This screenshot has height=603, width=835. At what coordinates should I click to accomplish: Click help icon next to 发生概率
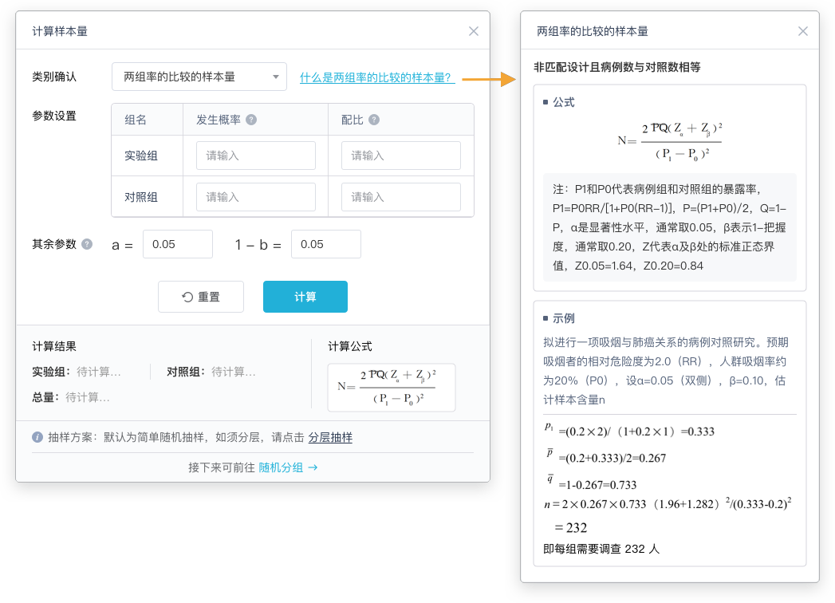click(x=251, y=120)
